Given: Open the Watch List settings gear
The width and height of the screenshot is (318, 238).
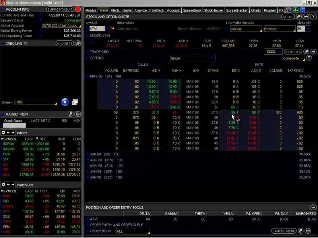Looking at the screenshot, I should tap(4, 184).
